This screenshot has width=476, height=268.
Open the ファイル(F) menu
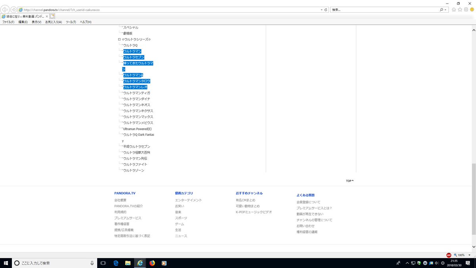(8, 22)
